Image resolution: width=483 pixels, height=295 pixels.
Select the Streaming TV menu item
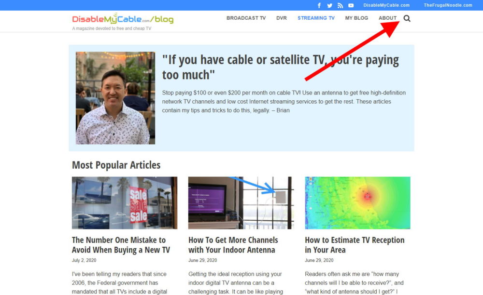[x=316, y=18]
